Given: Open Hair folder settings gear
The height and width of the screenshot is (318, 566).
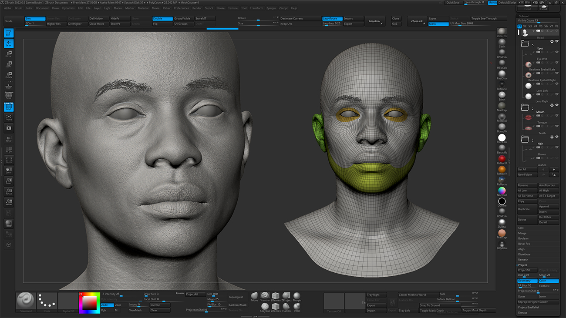Looking at the screenshot, I should pyautogui.click(x=552, y=137).
